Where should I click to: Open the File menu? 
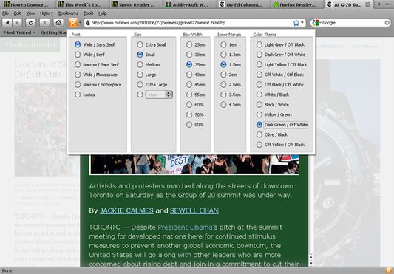click(x=5, y=13)
